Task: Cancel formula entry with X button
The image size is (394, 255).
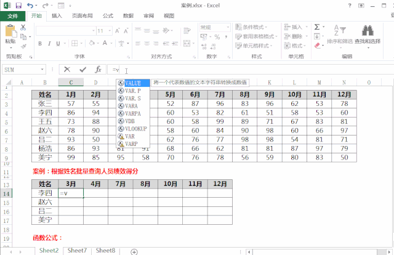Action: tap(67, 70)
